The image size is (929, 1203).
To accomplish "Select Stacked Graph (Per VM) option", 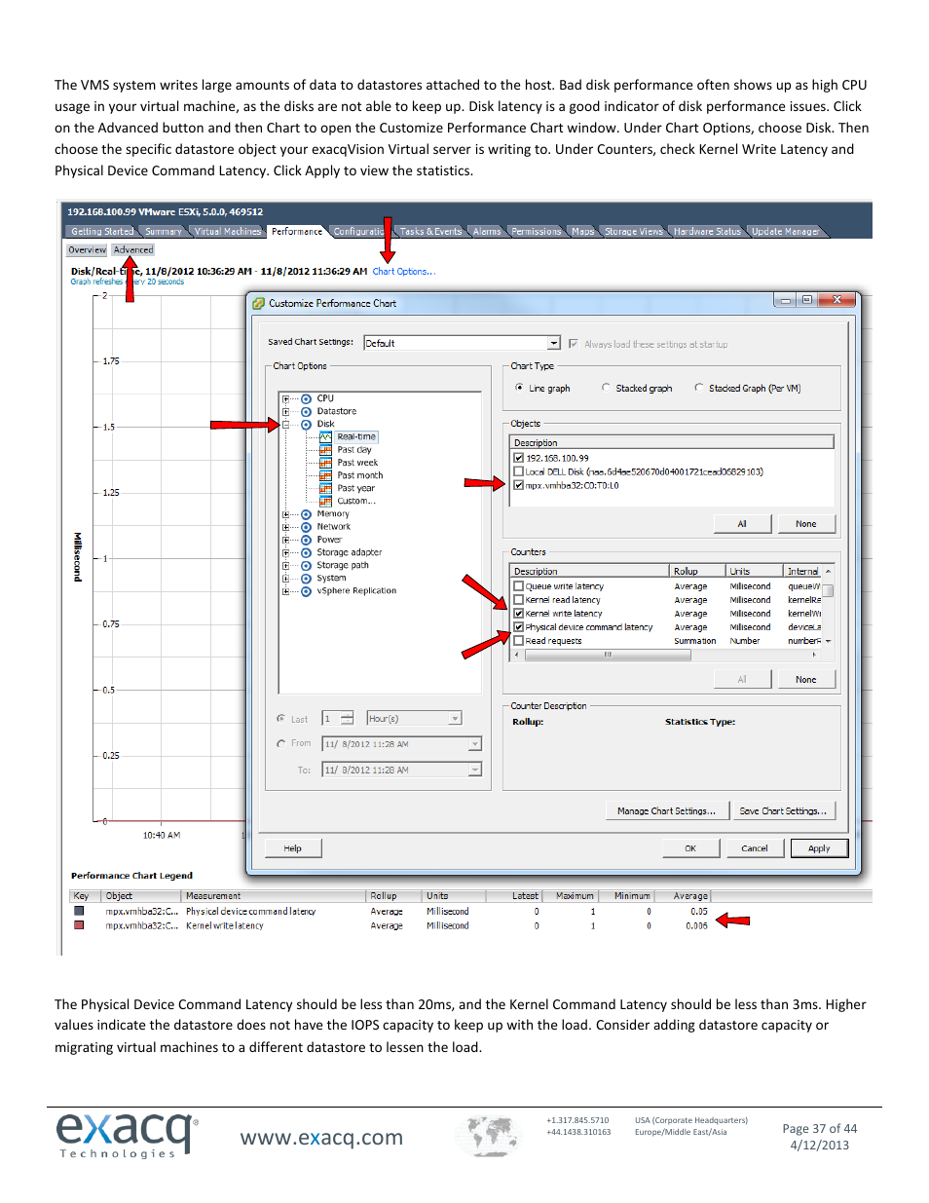I will (x=699, y=388).
